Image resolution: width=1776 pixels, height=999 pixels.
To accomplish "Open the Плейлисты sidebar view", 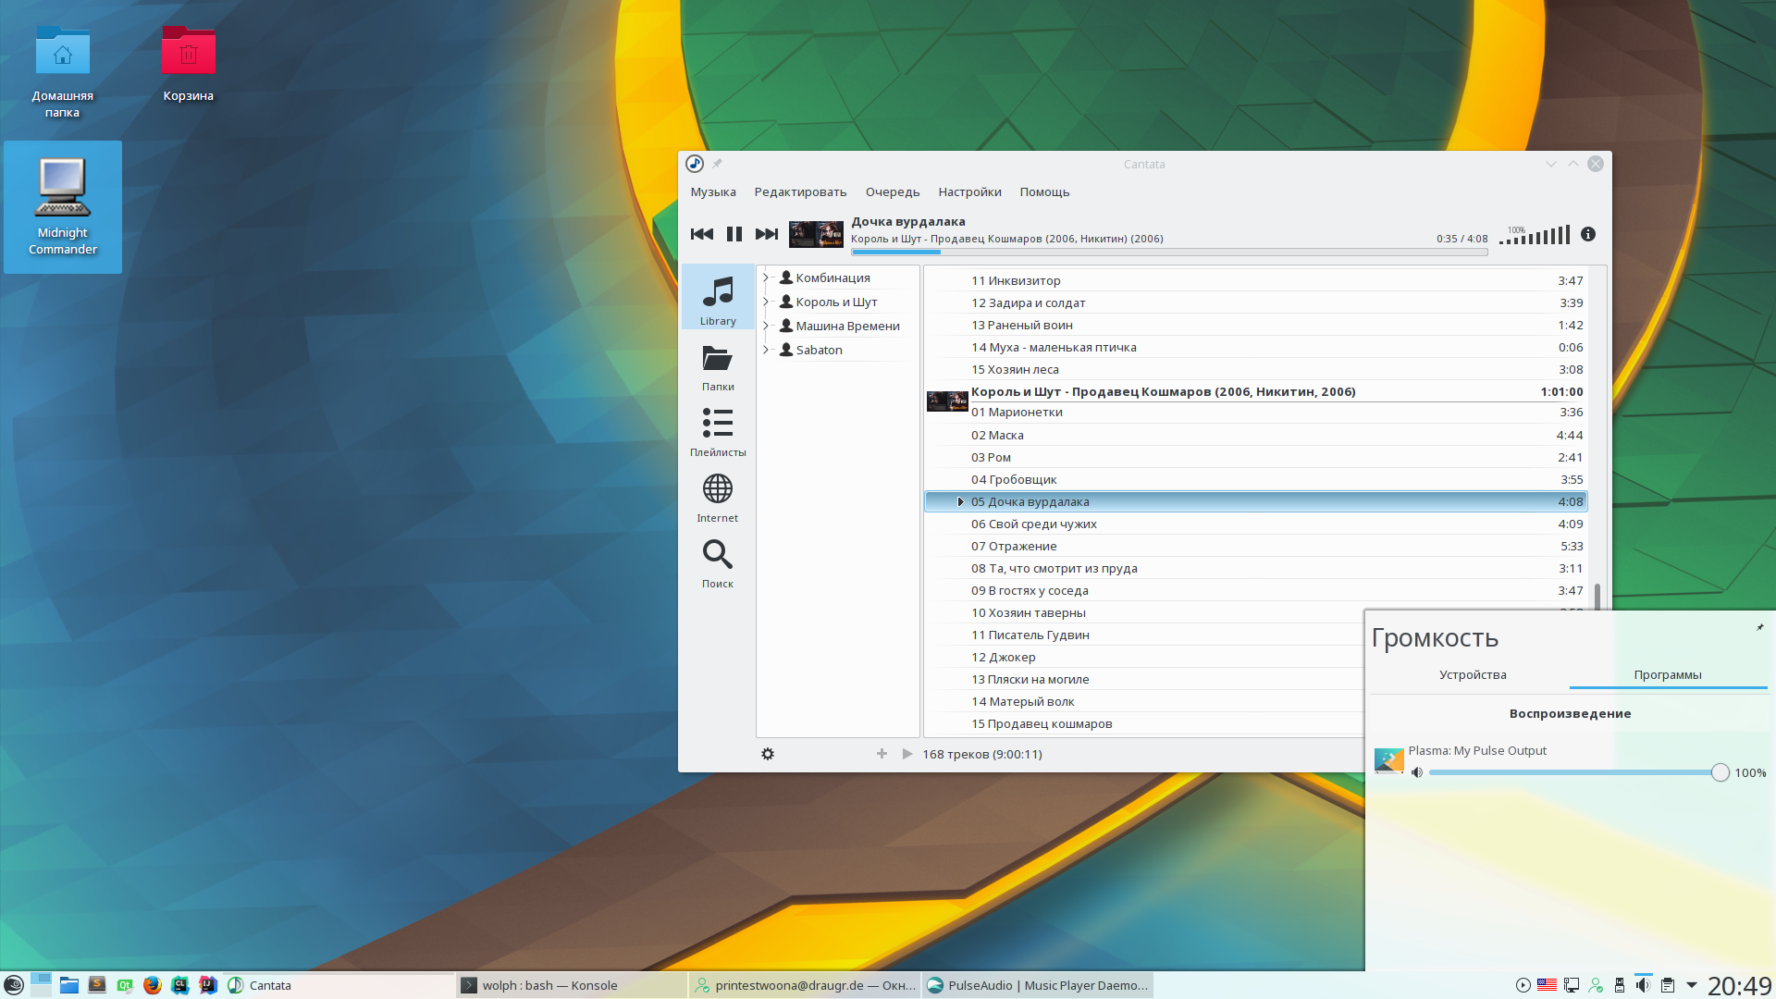I will coord(718,432).
